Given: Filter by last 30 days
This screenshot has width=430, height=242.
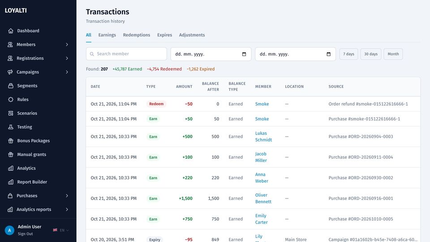Looking at the screenshot, I should pos(371,54).
